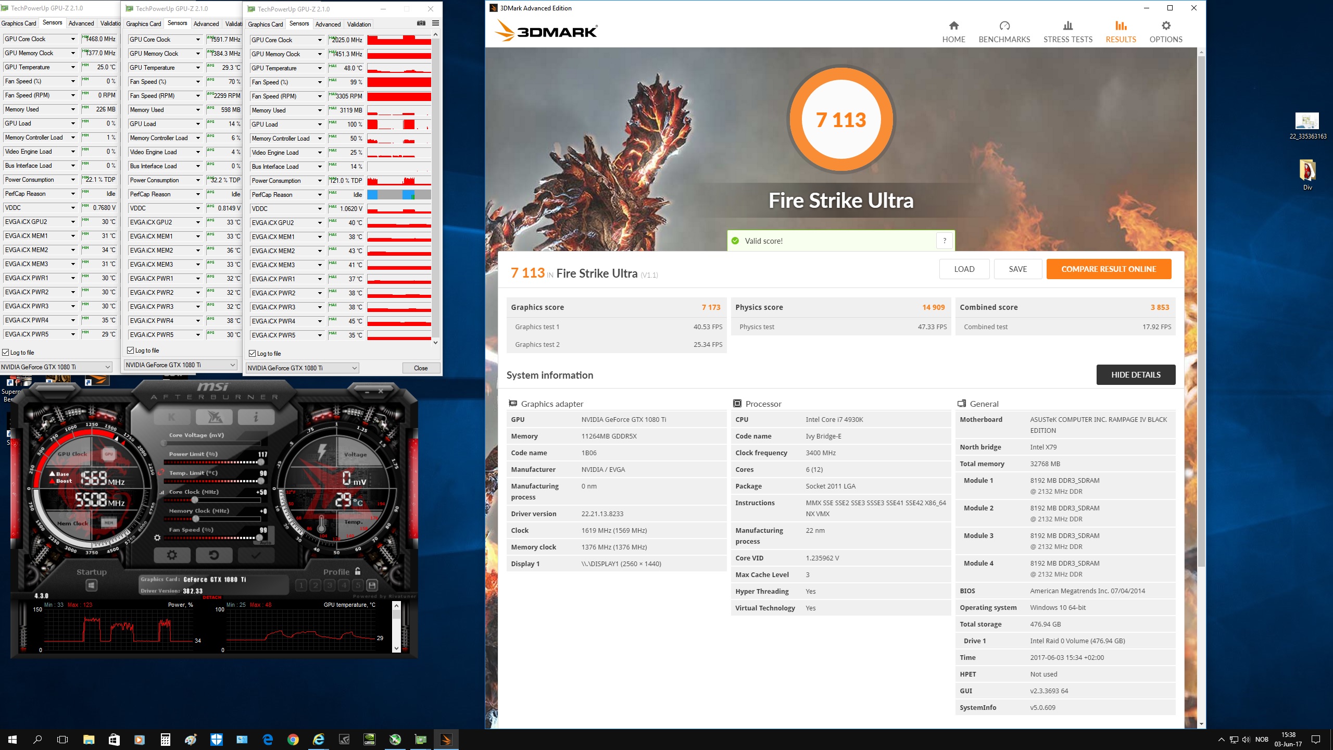Open GPU dropdown in rightmost GPU-Z window
Image resolution: width=1333 pixels, height=750 pixels.
pyautogui.click(x=303, y=368)
